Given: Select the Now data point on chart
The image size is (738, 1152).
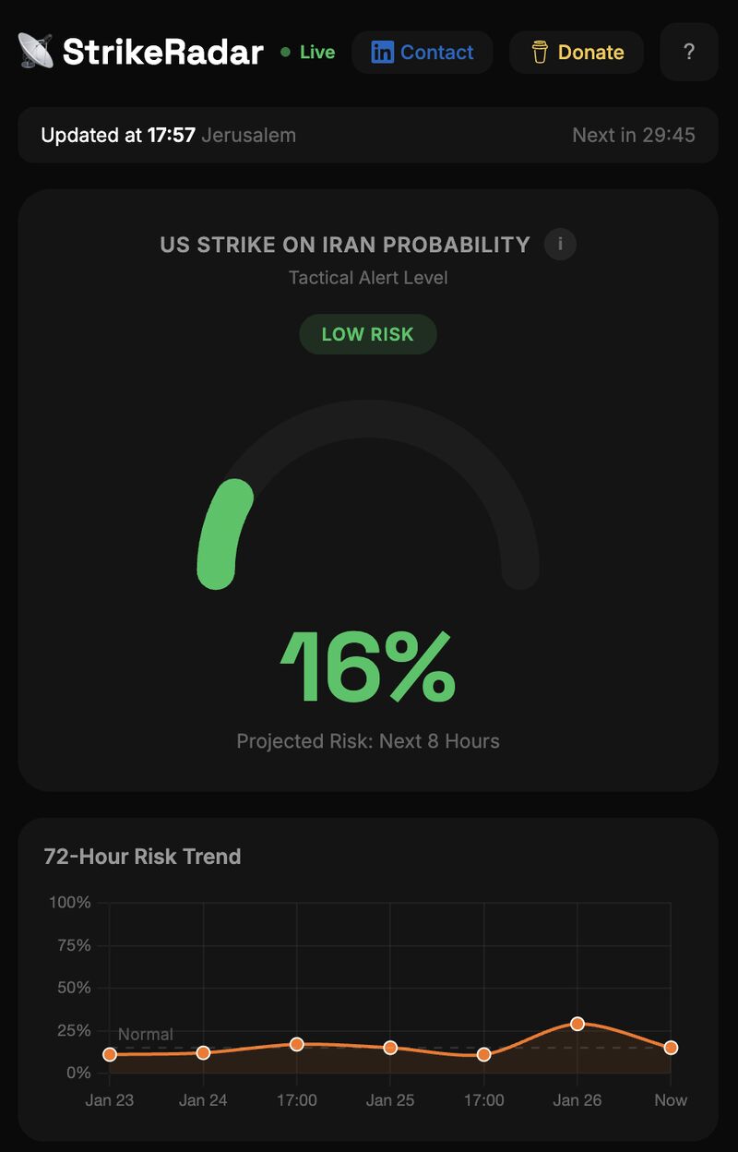Looking at the screenshot, I should (x=671, y=1048).
